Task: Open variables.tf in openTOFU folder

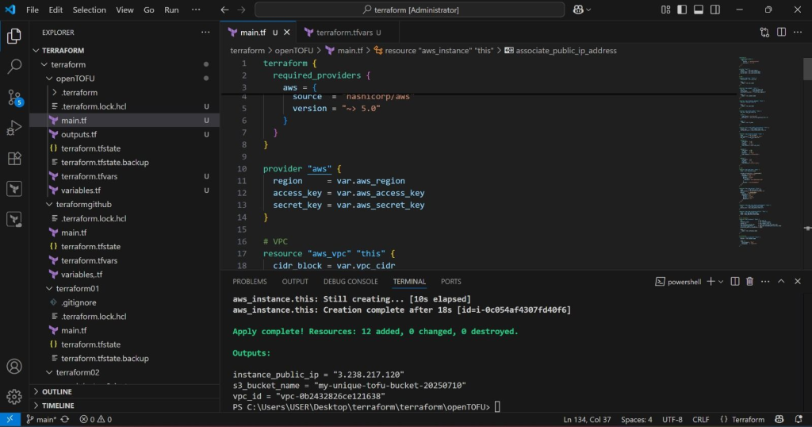Action: pyautogui.click(x=124, y=190)
